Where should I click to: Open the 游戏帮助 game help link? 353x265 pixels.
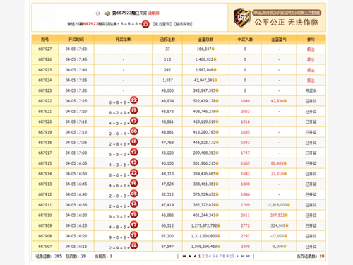[x=183, y=24]
